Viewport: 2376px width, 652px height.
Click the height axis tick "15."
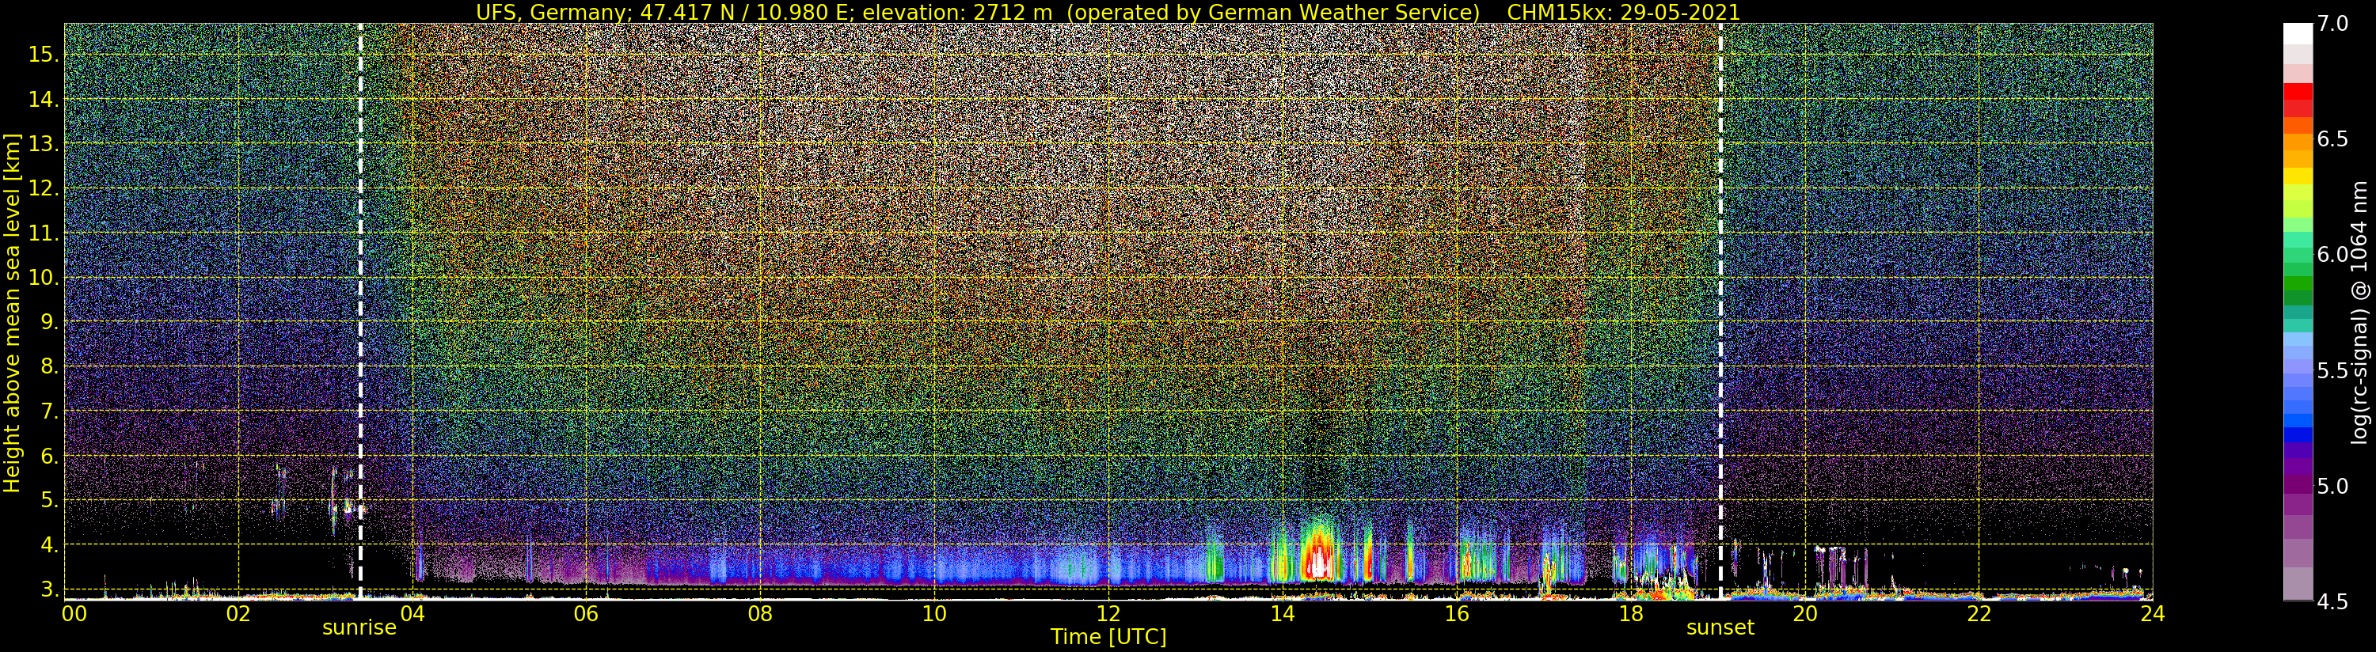44,55
